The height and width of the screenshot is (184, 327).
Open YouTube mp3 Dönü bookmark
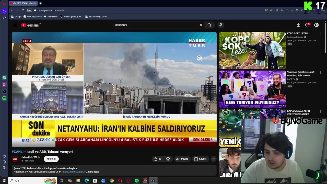pos(97,17)
